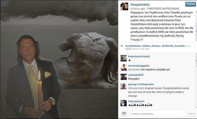Image resolution: width=197 pixels, height=119 pixels.
Task: Click the comments list scrollbar
Action: pyautogui.click(x=196, y=81)
